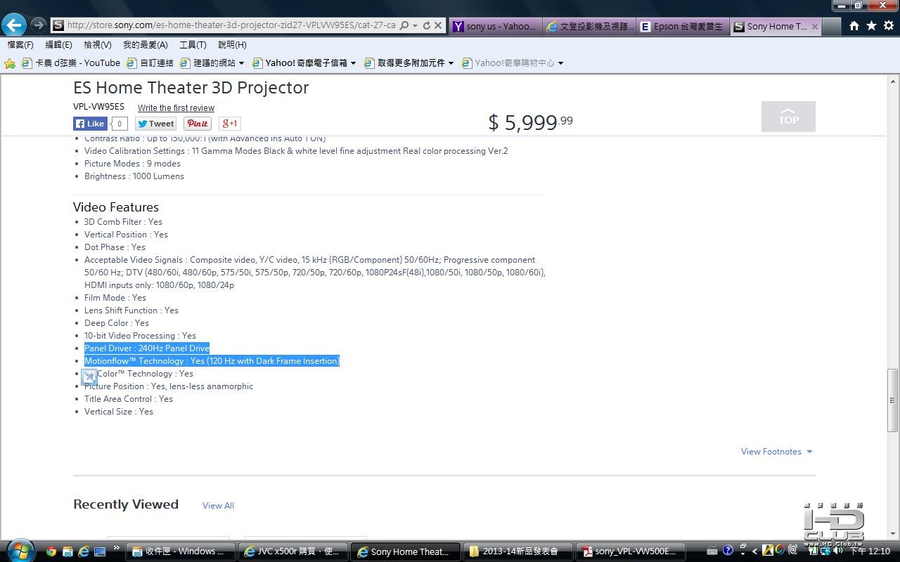Click Deep Color : Yes line
The width and height of the screenshot is (900, 562).
pos(117,323)
